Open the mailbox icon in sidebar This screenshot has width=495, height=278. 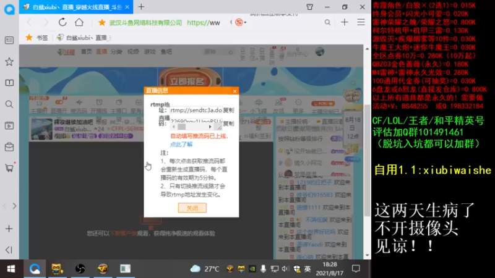tap(9, 147)
